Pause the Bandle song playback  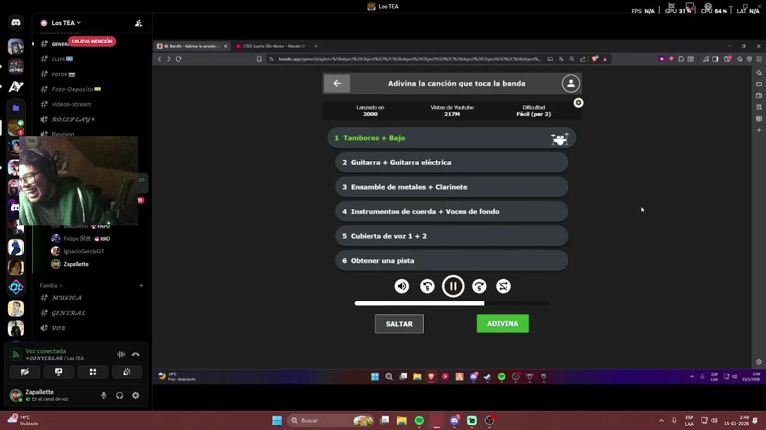[453, 287]
